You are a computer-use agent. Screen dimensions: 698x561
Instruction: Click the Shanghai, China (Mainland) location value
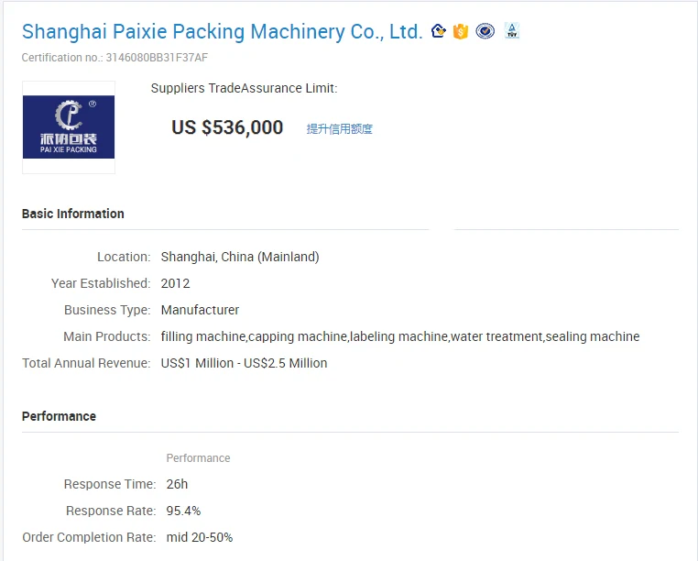(240, 257)
